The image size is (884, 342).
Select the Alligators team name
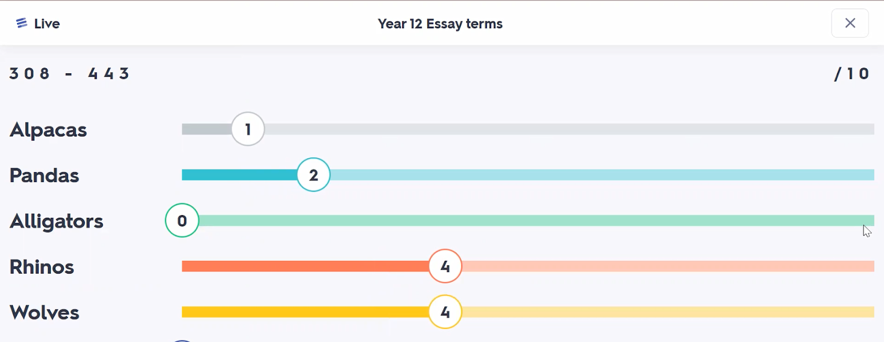(x=56, y=221)
